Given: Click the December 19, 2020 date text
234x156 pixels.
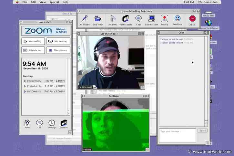Looking at the screenshot, I should click(x=36, y=68).
